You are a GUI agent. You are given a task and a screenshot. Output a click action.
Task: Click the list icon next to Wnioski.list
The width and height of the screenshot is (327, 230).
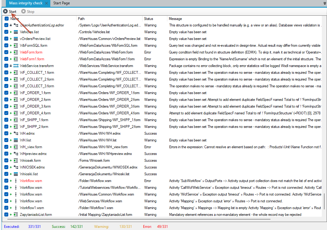[16, 174]
